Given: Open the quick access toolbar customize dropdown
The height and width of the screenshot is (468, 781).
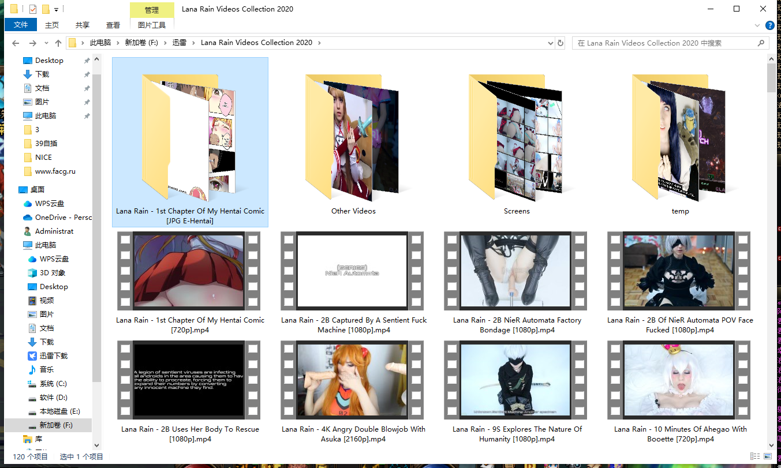Looking at the screenshot, I should [56, 9].
